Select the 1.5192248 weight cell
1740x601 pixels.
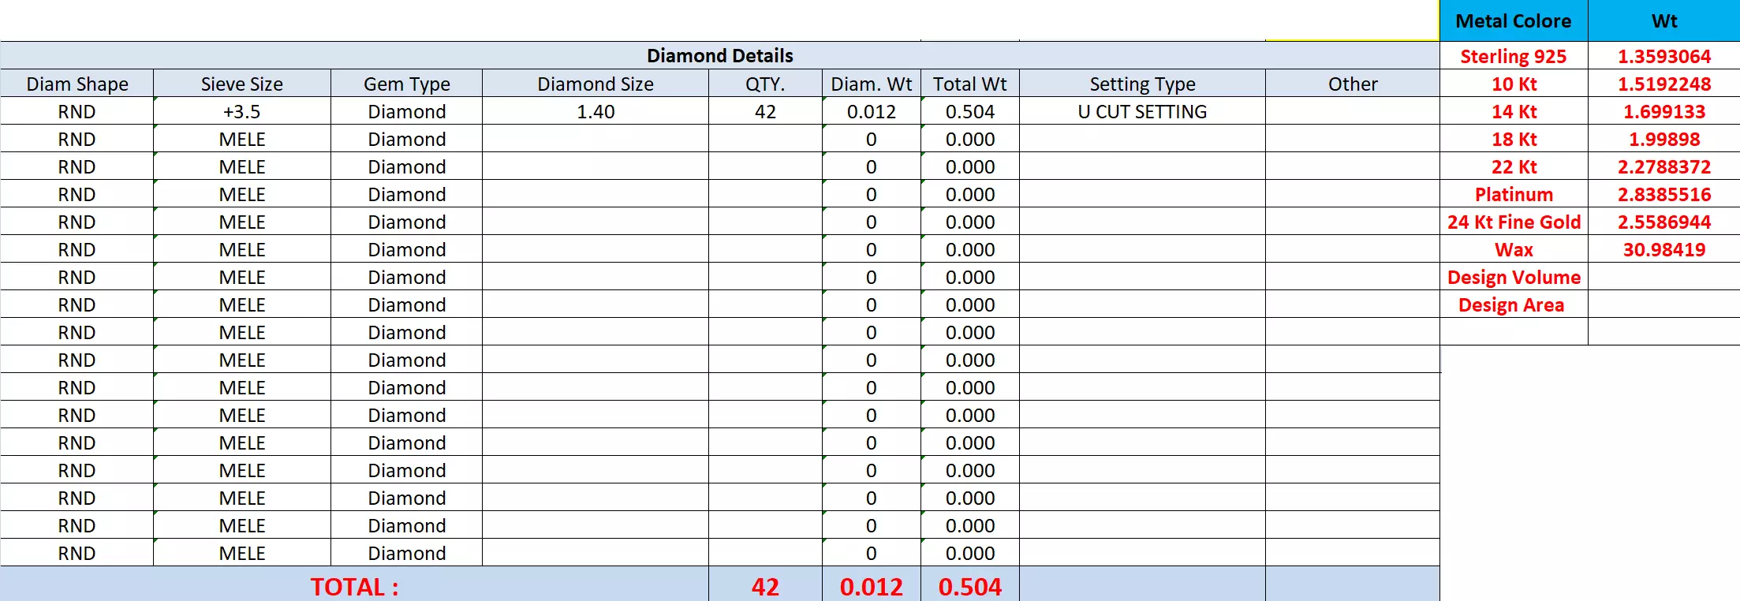[1664, 84]
